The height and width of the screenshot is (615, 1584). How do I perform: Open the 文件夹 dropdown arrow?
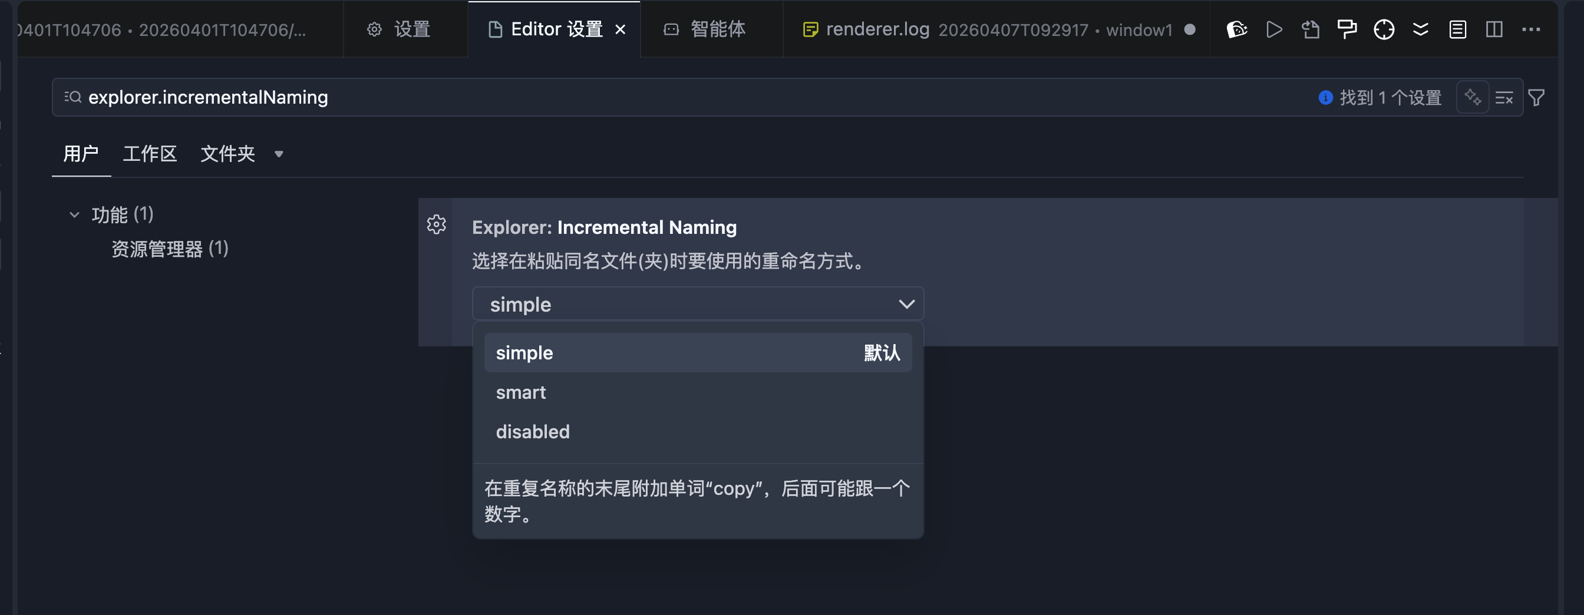tap(279, 154)
